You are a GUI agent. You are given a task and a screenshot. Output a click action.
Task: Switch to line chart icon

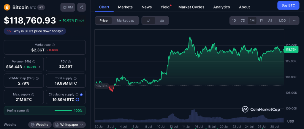(148, 21)
